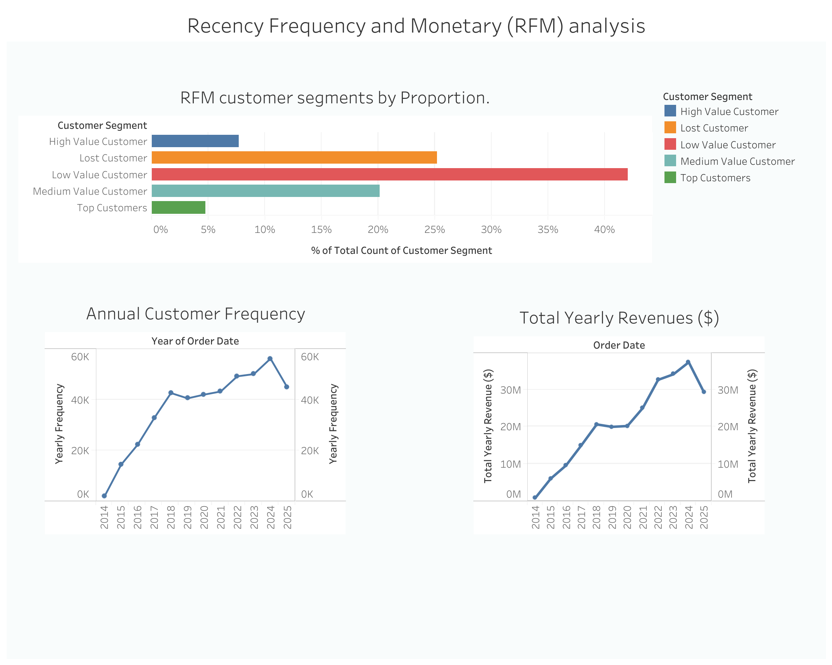Click the blue High Value Customer bar

pos(195,141)
